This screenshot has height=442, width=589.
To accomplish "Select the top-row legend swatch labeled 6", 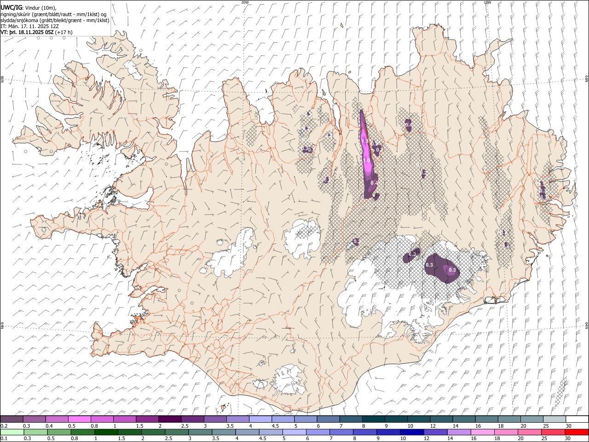I will pos(329,419).
